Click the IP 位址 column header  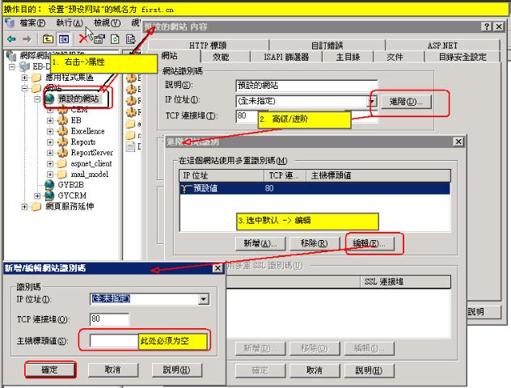pos(222,175)
